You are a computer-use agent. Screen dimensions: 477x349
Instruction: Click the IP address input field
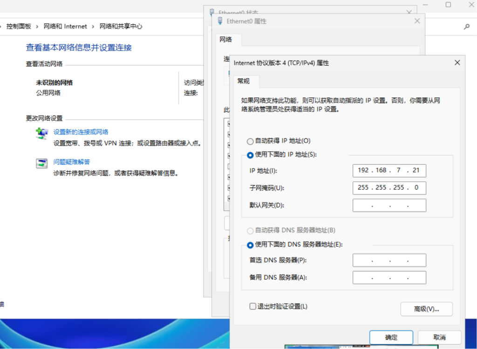tap(389, 171)
